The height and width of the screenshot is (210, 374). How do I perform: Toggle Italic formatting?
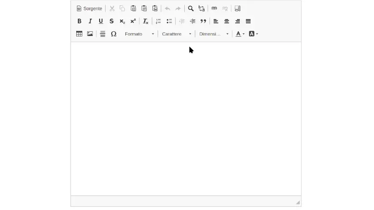click(90, 21)
